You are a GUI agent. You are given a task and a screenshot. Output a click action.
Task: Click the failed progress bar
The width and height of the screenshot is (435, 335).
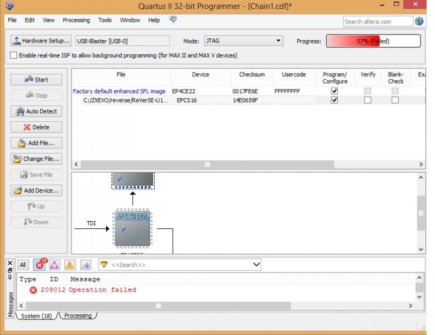[x=373, y=41]
